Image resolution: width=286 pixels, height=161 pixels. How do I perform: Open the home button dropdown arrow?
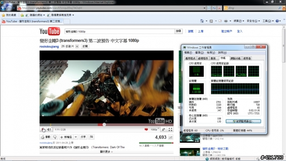point(206,21)
